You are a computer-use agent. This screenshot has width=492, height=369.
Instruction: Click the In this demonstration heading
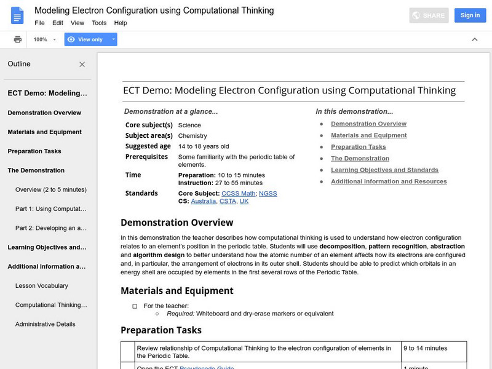point(354,111)
